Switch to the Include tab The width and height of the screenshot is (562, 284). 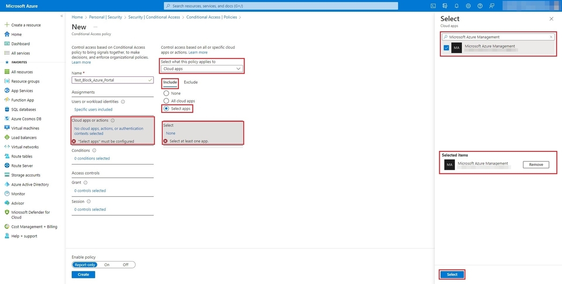point(170,82)
